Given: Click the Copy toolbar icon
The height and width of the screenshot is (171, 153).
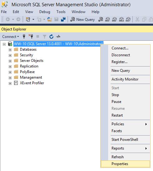Looking at the screenshot, I should coord(144,19).
